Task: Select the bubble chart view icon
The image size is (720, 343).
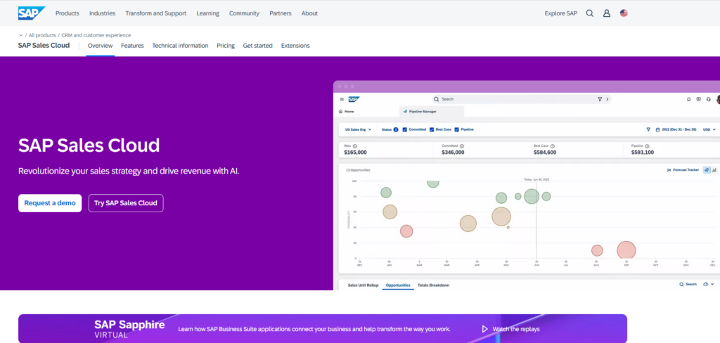Action: point(707,170)
